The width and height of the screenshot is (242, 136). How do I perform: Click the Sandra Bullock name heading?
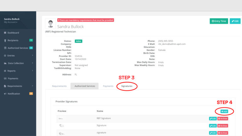click(x=70, y=26)
